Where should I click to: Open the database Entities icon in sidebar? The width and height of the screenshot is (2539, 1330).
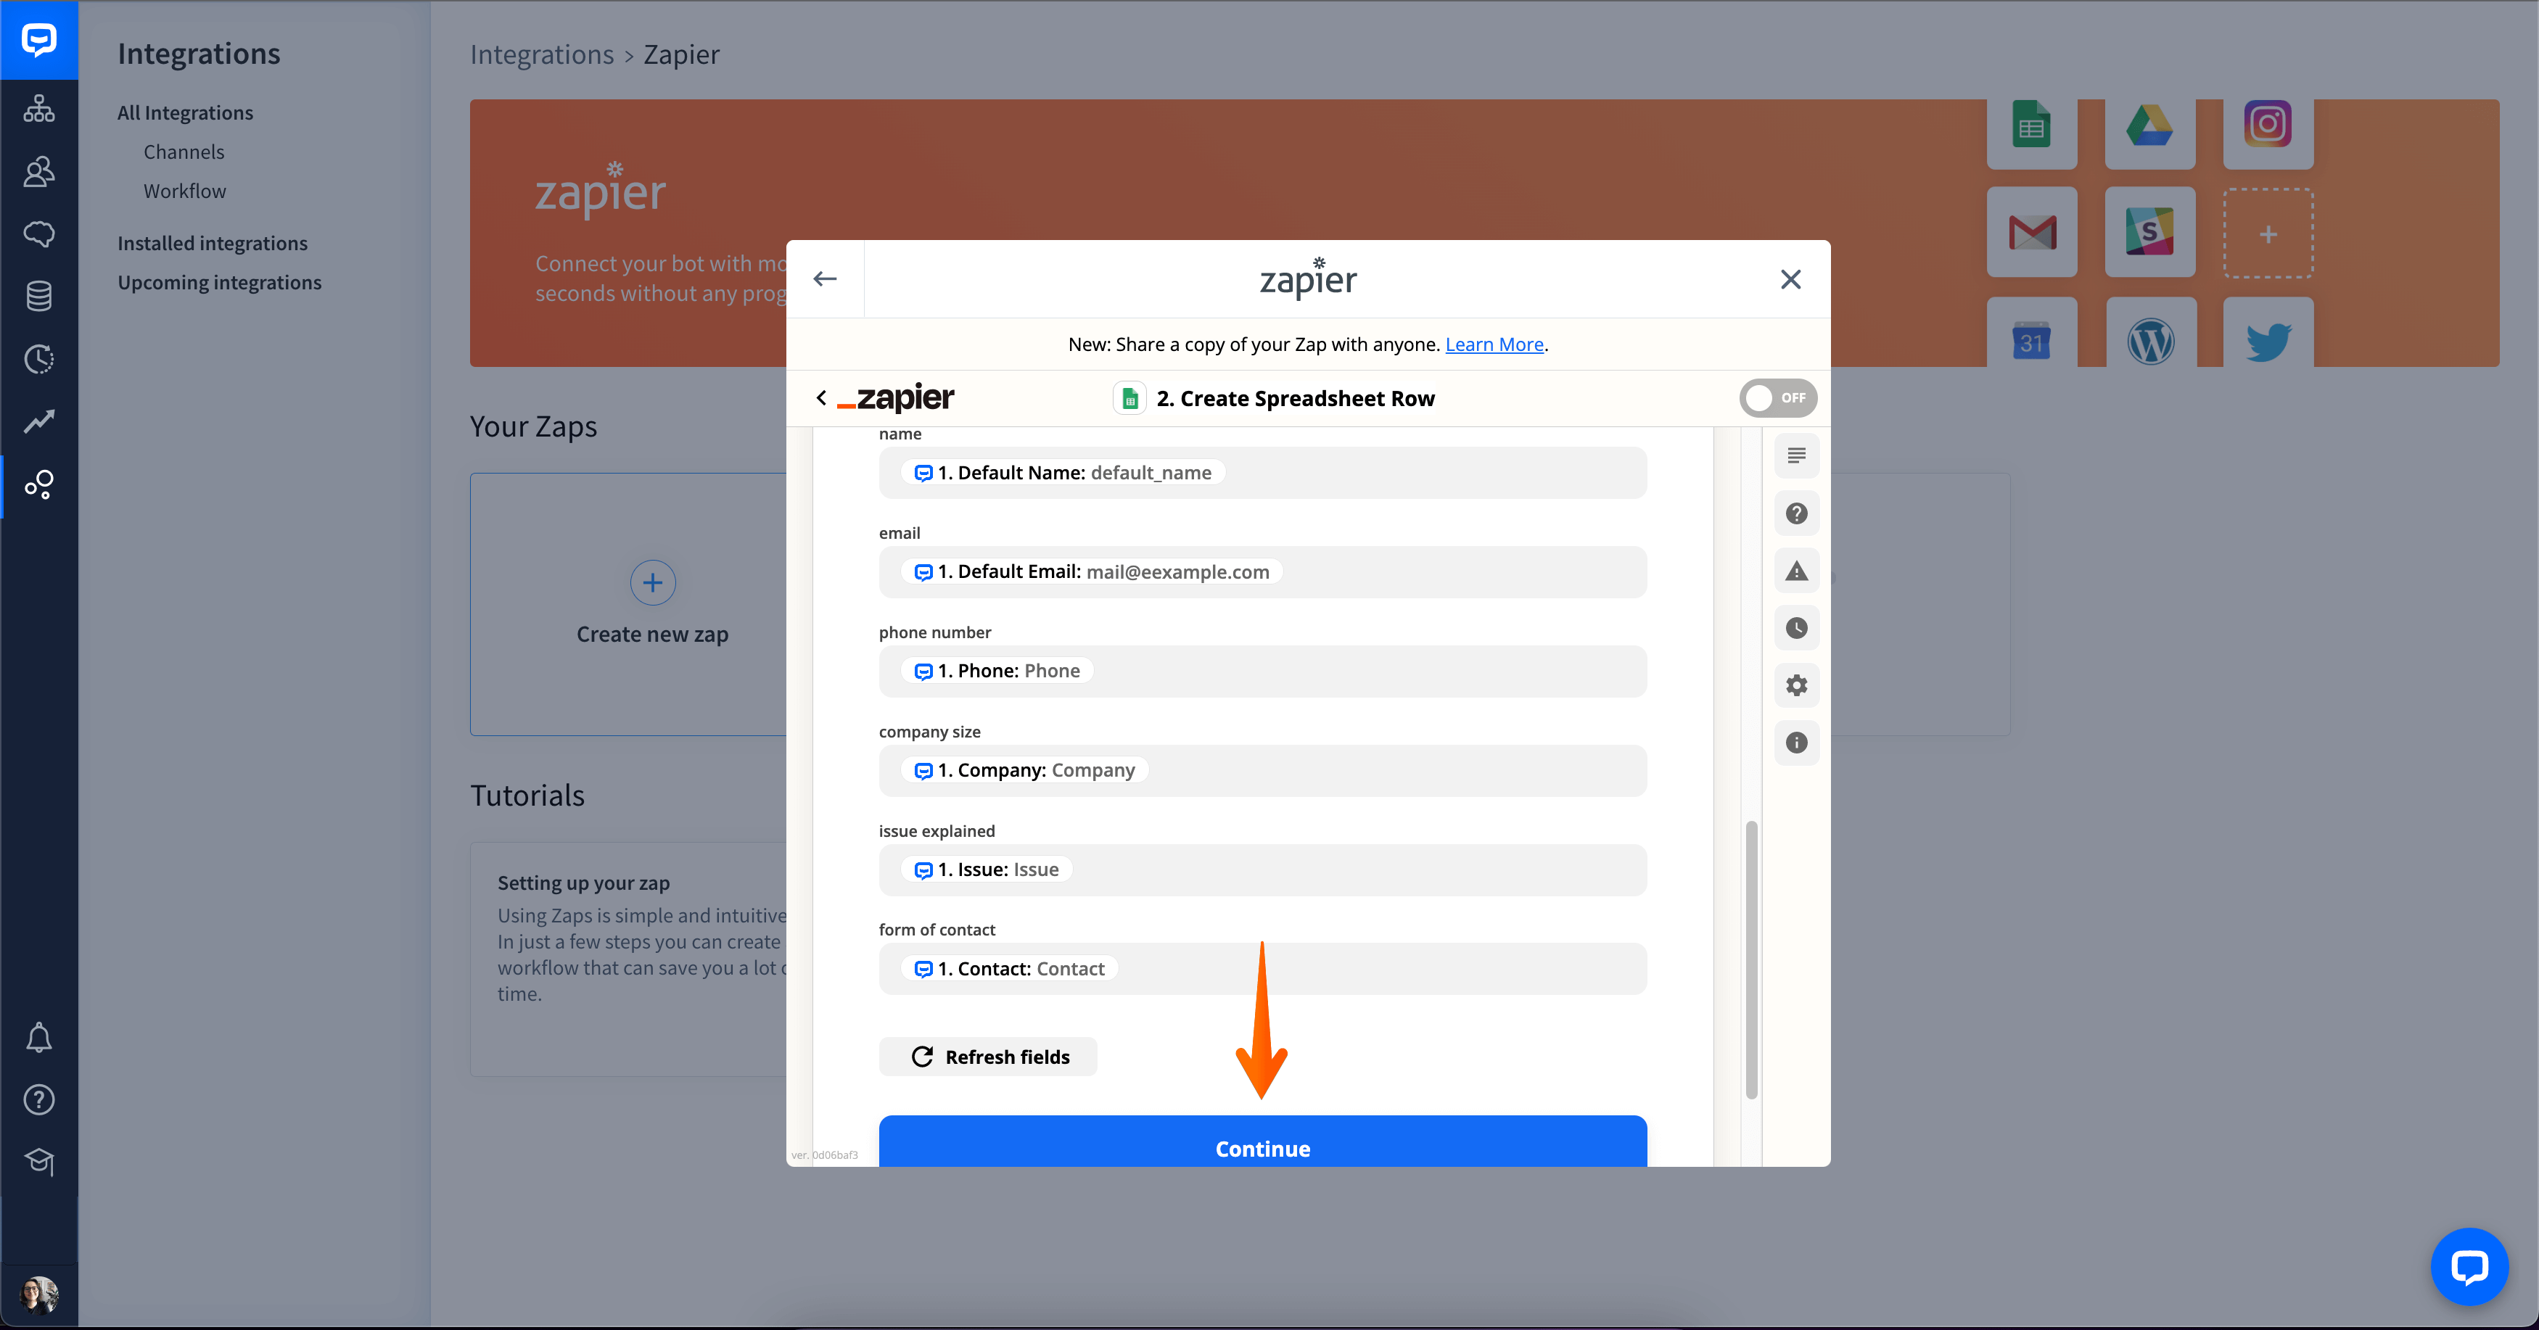point(38,296)
